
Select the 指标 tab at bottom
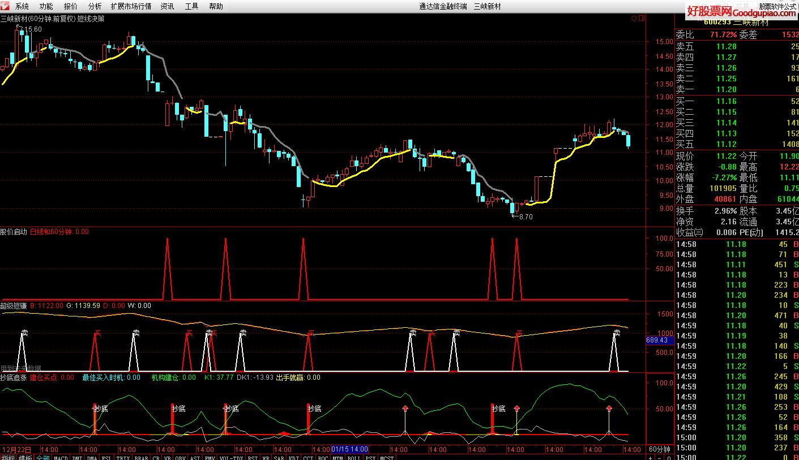8,457
